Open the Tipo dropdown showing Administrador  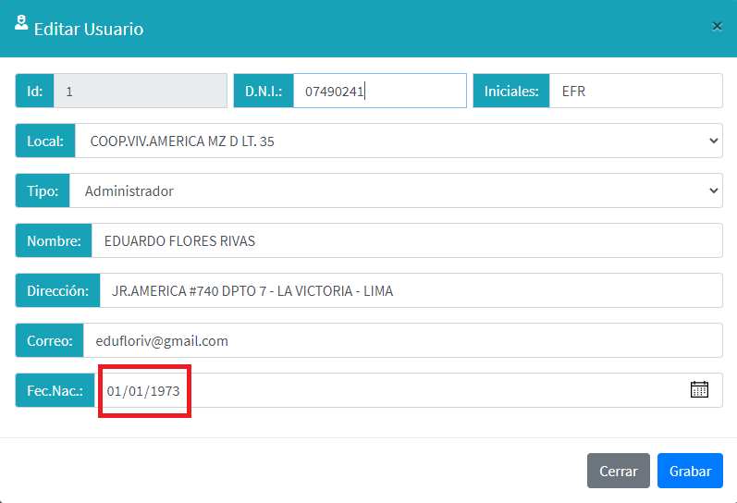pos(395,191)
